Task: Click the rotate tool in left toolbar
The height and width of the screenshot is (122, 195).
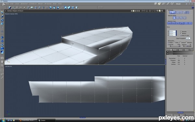Action: click(x=2, y=20)
